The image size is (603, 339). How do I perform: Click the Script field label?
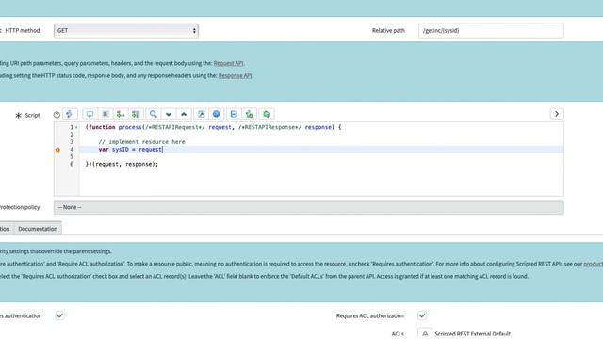tap(32, 115)
